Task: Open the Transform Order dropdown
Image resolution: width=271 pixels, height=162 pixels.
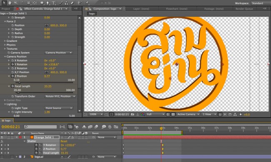Action: (x=60, y=96)
